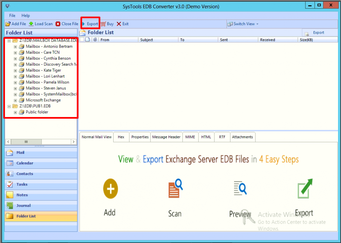This screenshot has height=243, width=341.
Task: Click the document type column icon
Action: coord(88,40)
